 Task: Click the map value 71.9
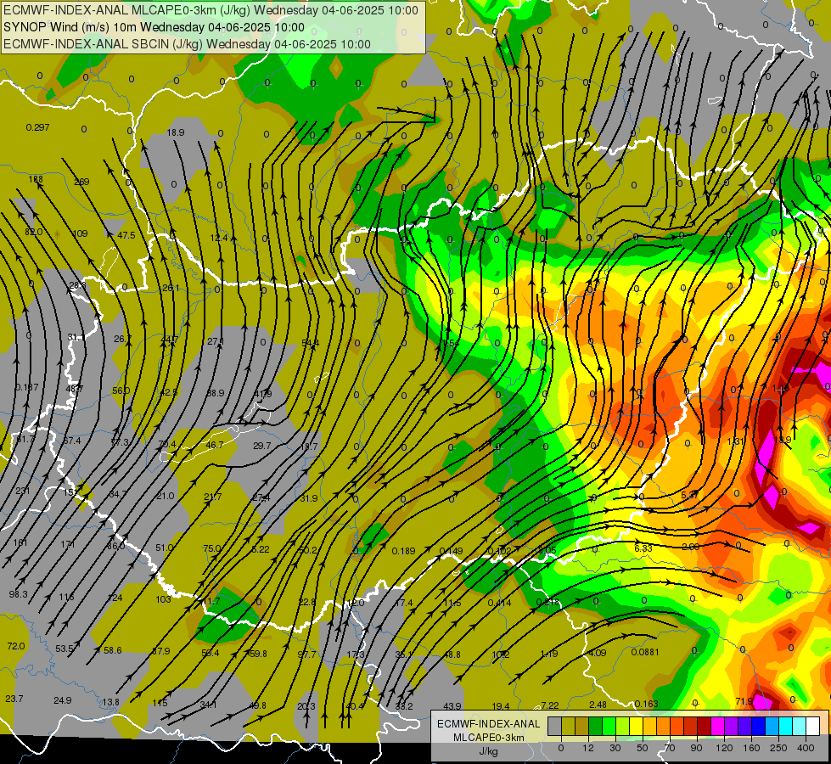(744, 701)
